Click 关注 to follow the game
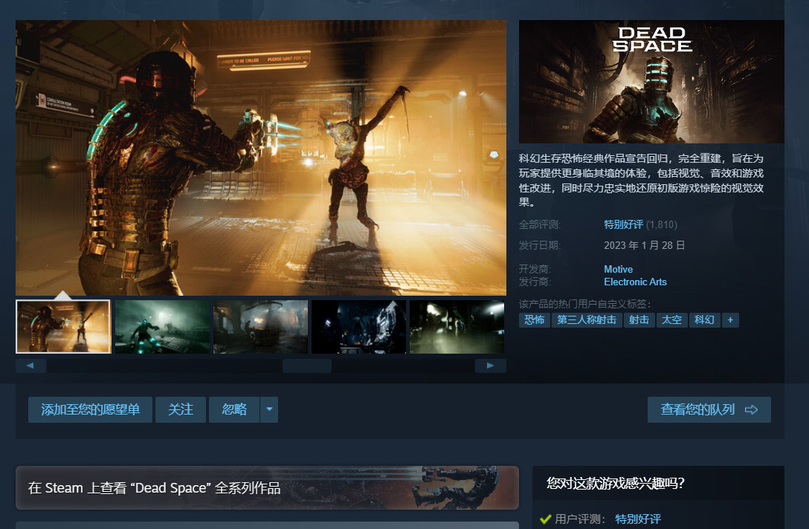The width and height of the screenshot is (809, 529). pyautogui.click(x=180, y=409)
